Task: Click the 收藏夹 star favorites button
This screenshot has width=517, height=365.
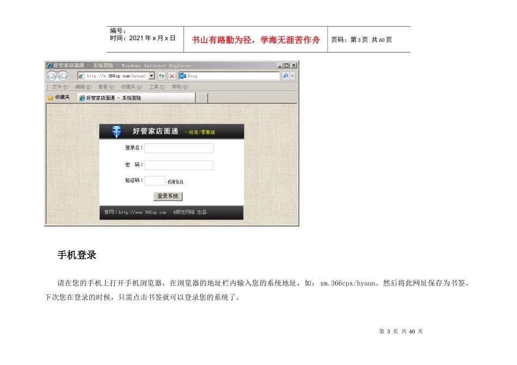Action: coord(59,97)
